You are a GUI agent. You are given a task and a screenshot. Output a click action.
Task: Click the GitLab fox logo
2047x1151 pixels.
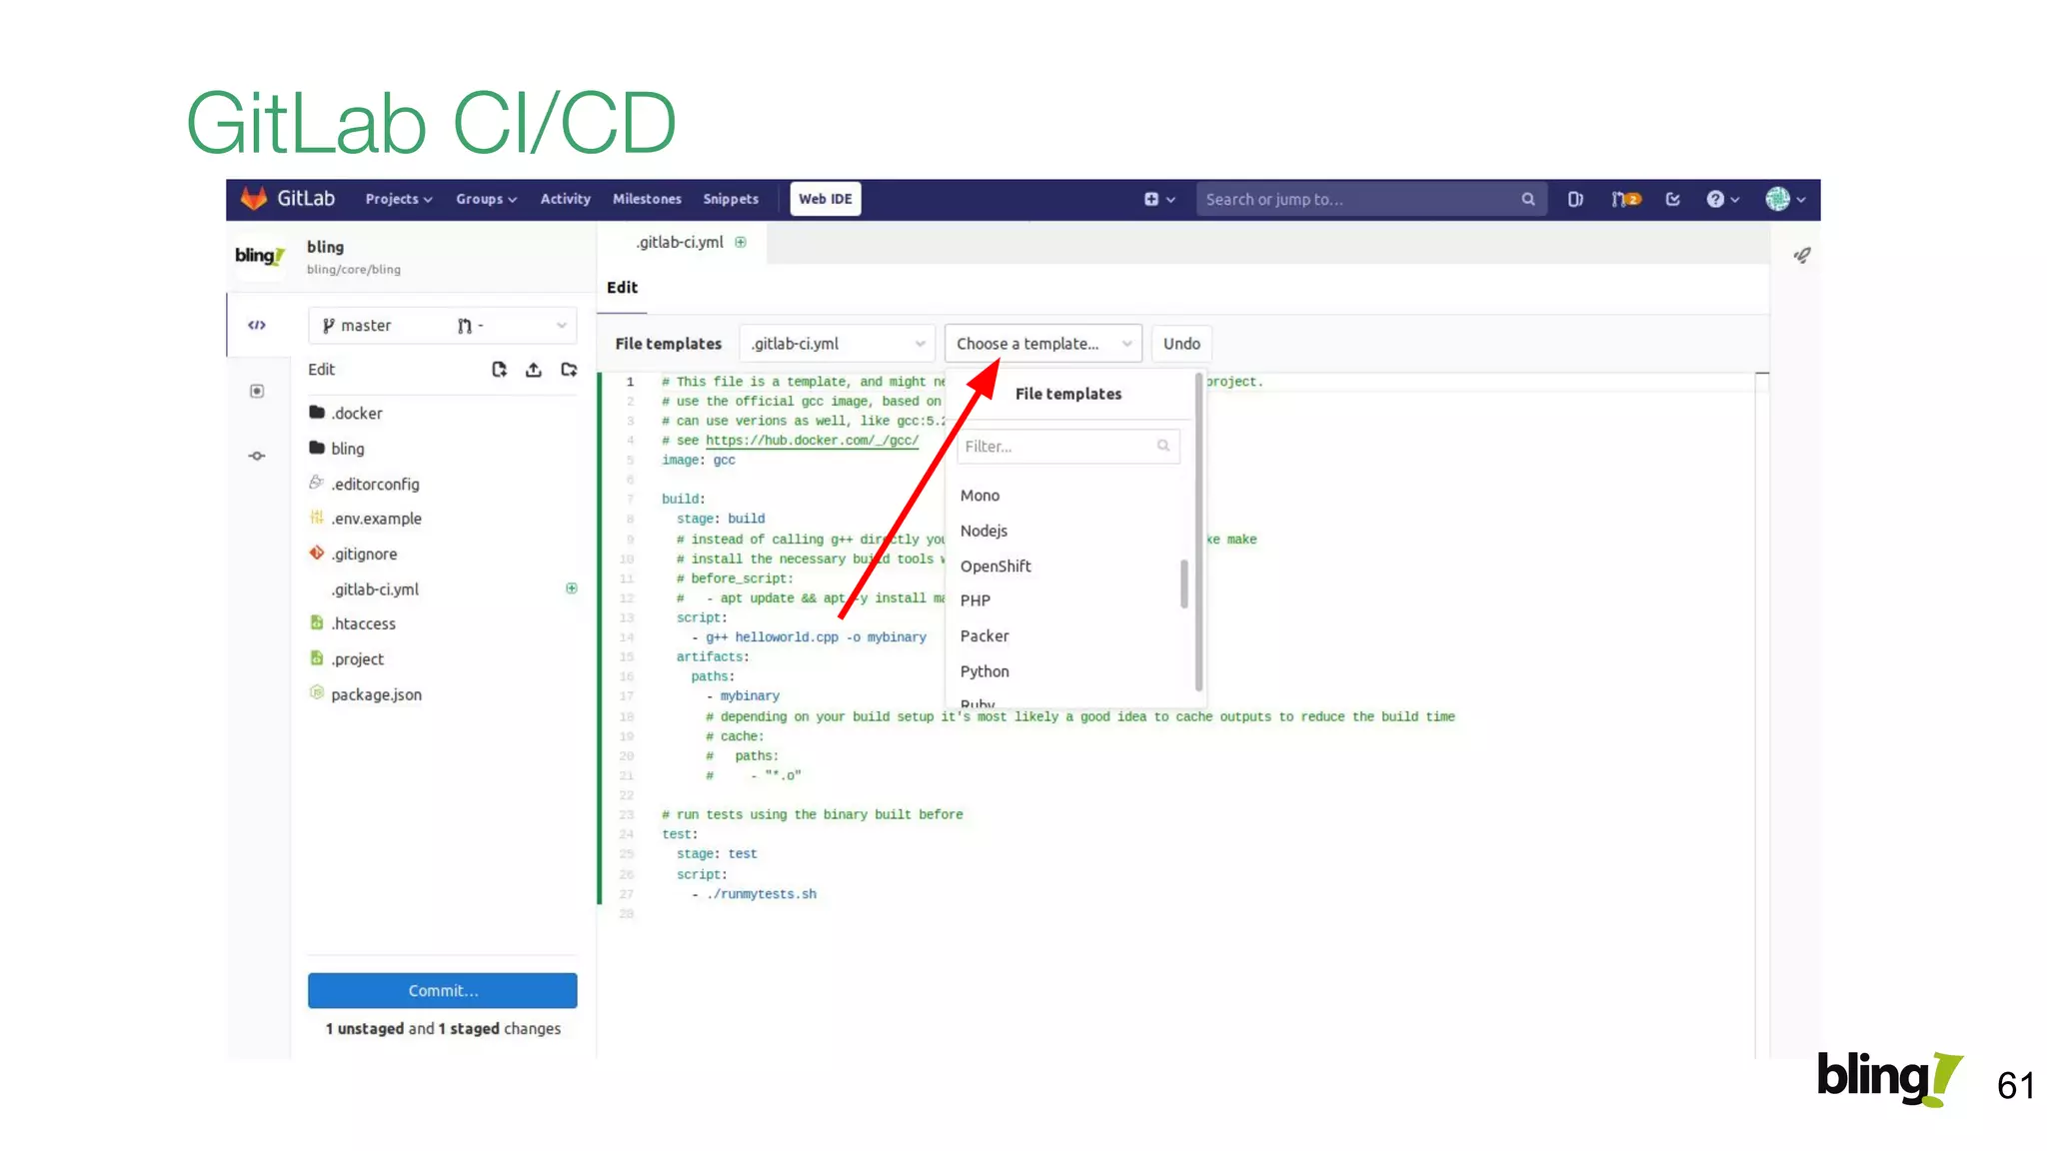pyautogui.click(x=254, y=199)
